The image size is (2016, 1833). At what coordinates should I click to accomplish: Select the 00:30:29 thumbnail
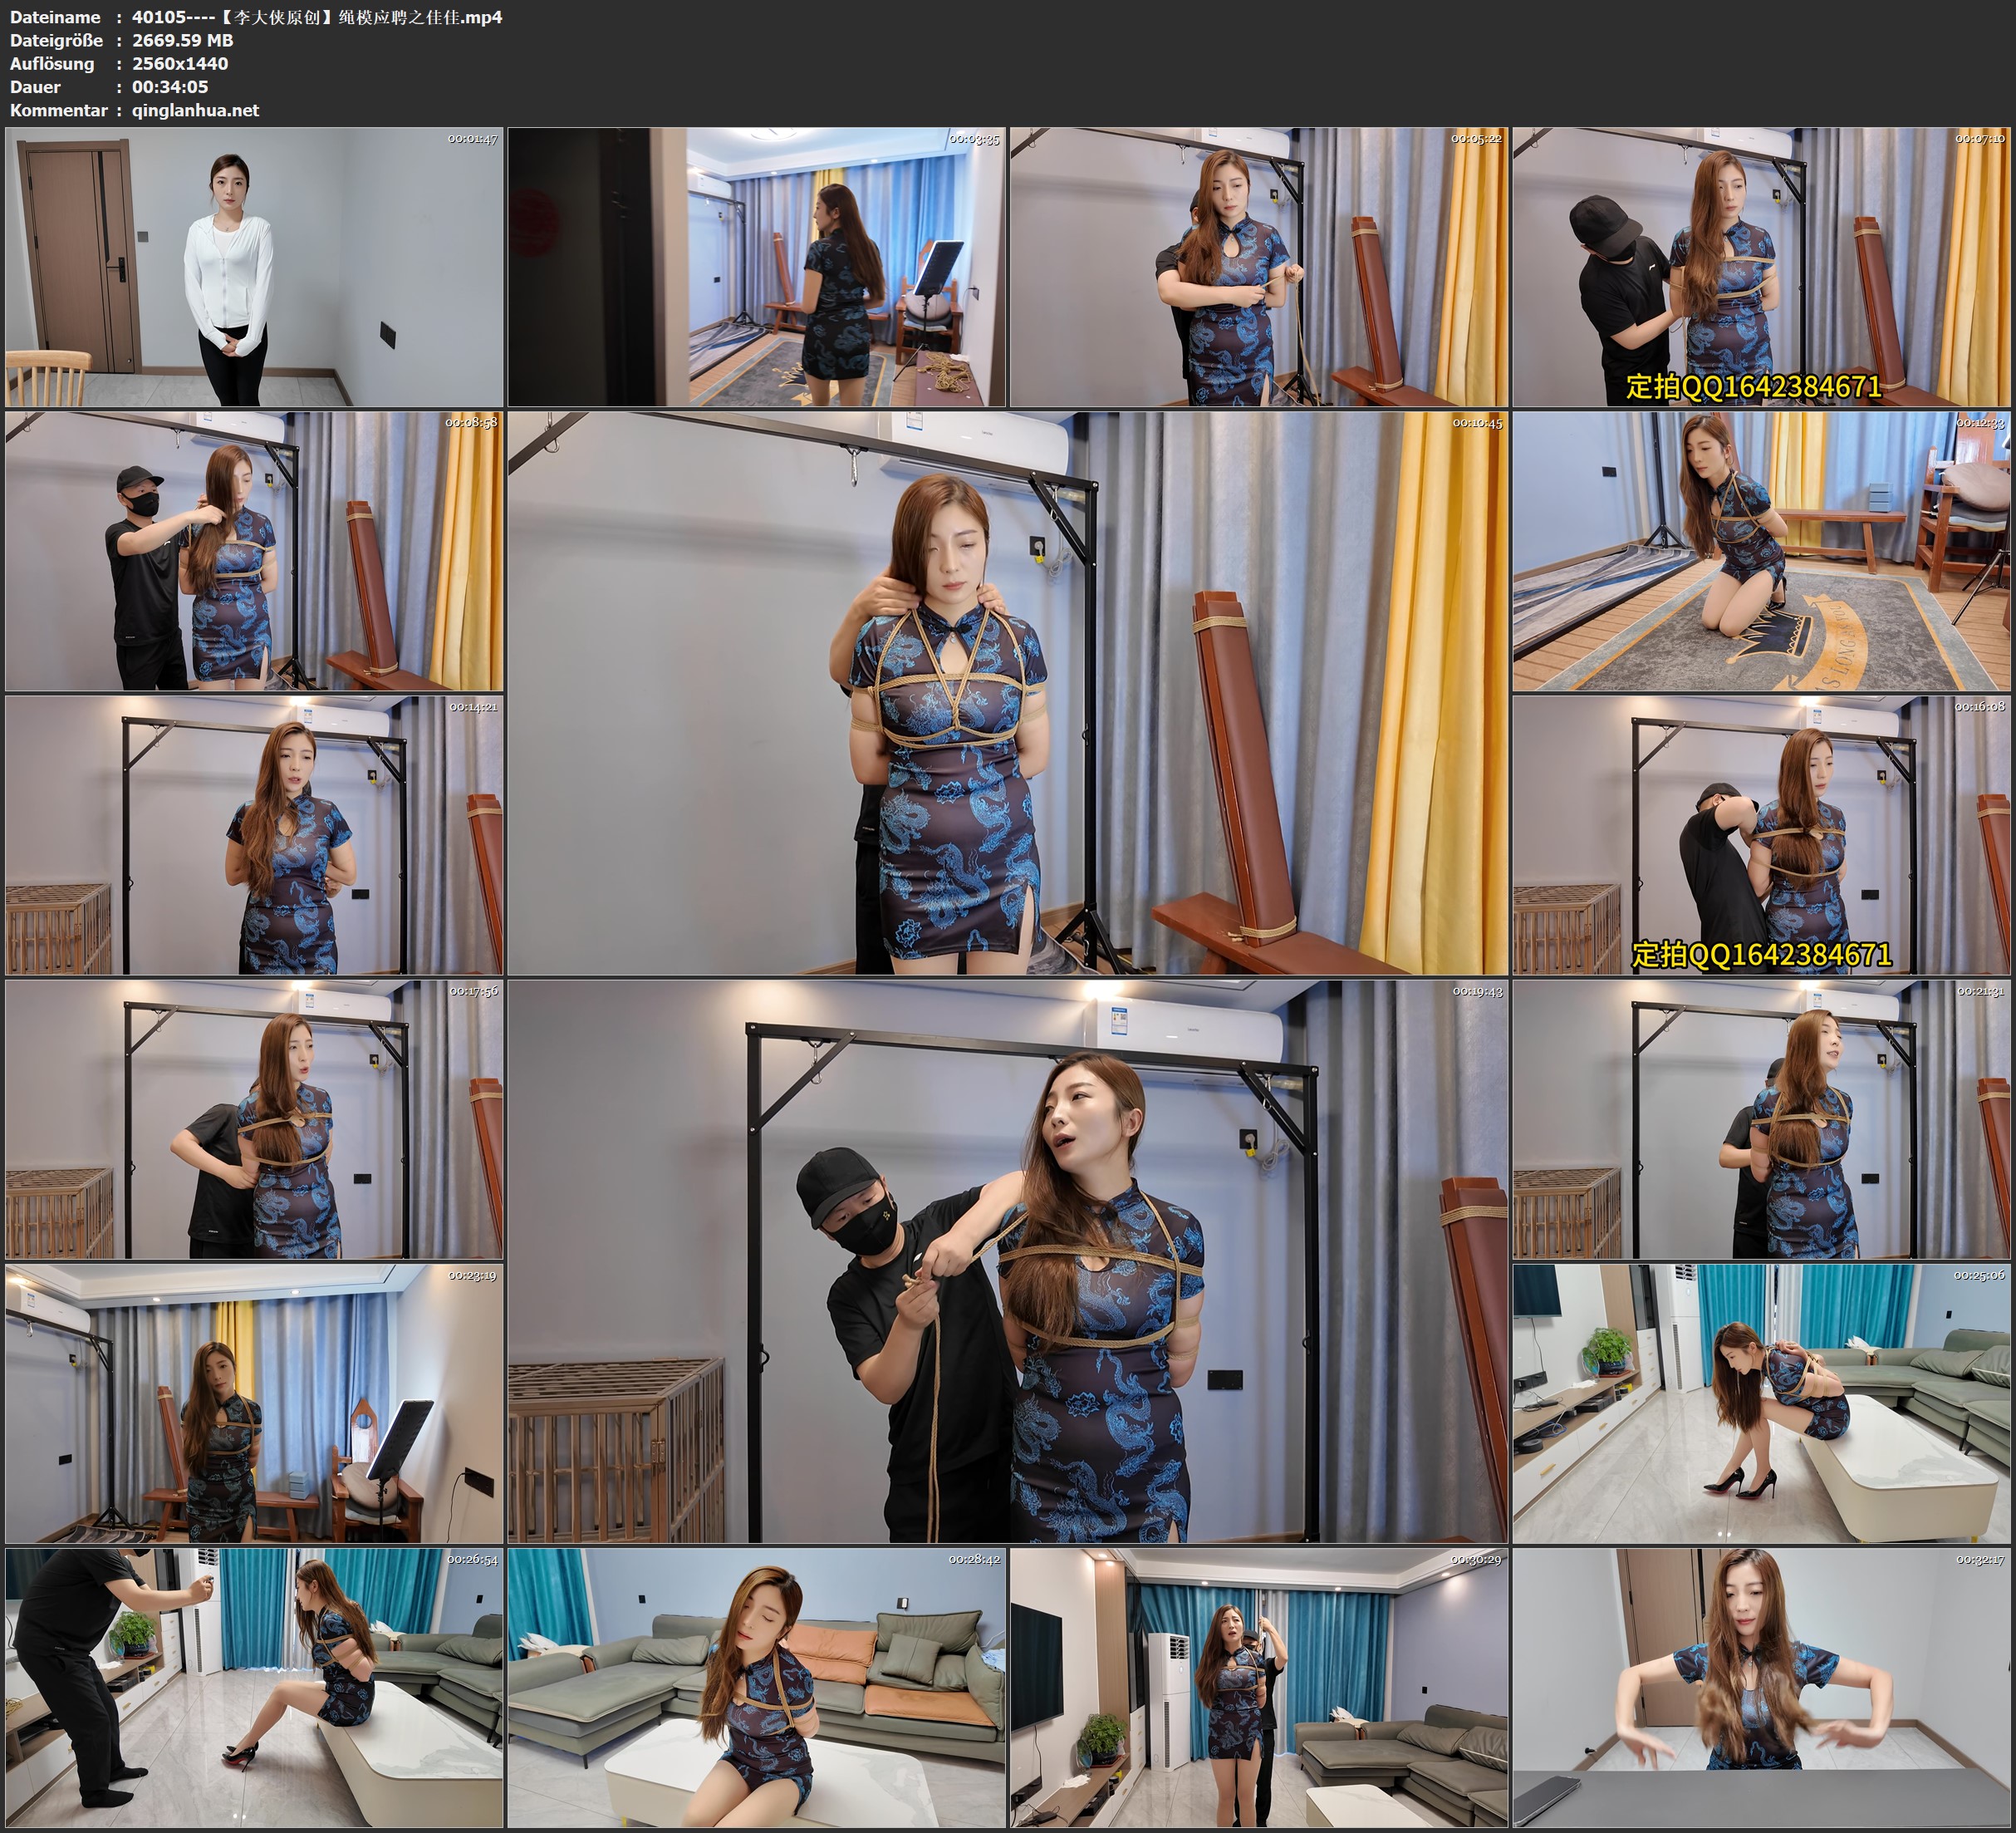(1258, 1688)
